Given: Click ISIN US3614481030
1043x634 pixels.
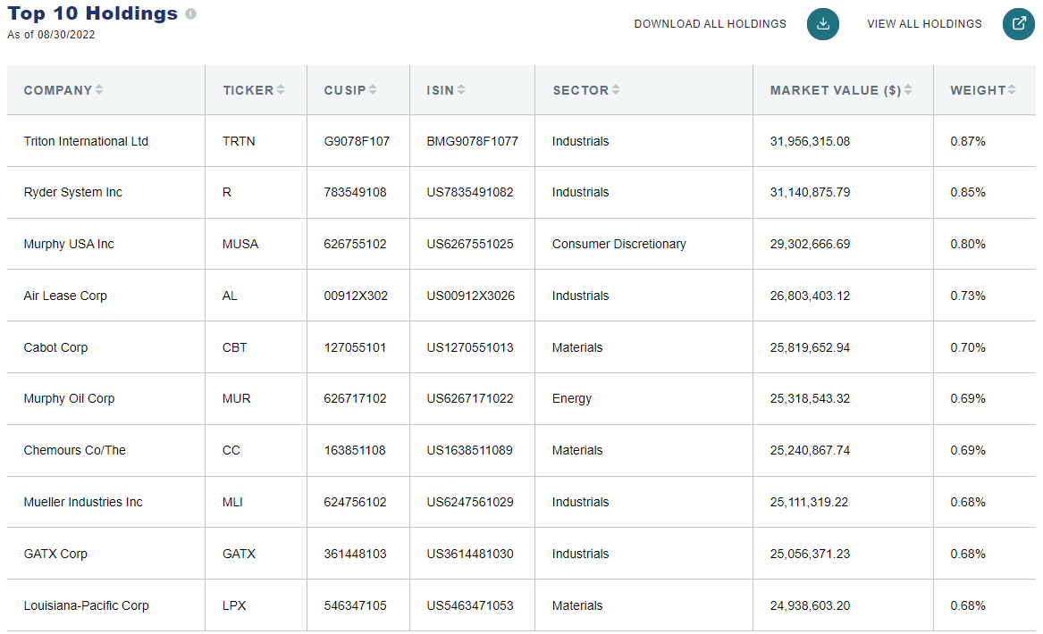Looking at the screenshot, I should click(470, 555).
